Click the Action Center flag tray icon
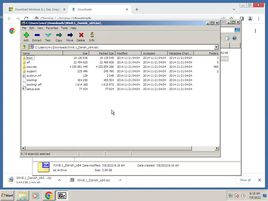 click(x=237, y=195)
